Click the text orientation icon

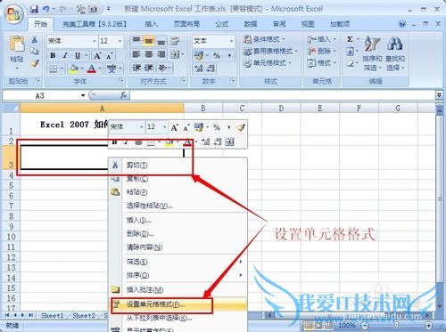tap(162, 68)
